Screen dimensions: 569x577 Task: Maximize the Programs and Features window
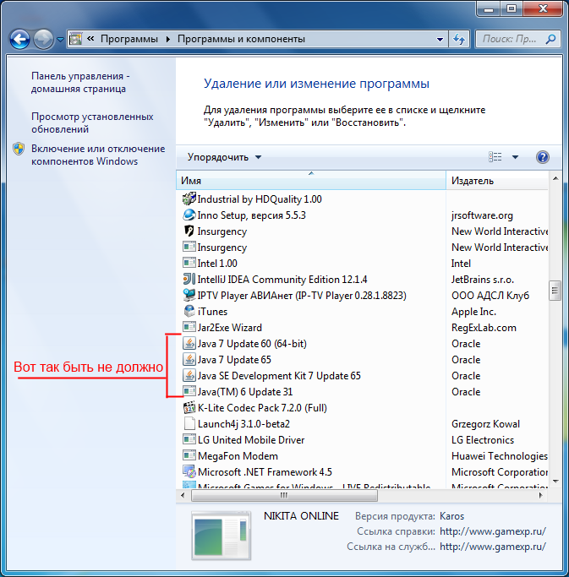pos(512,8)
